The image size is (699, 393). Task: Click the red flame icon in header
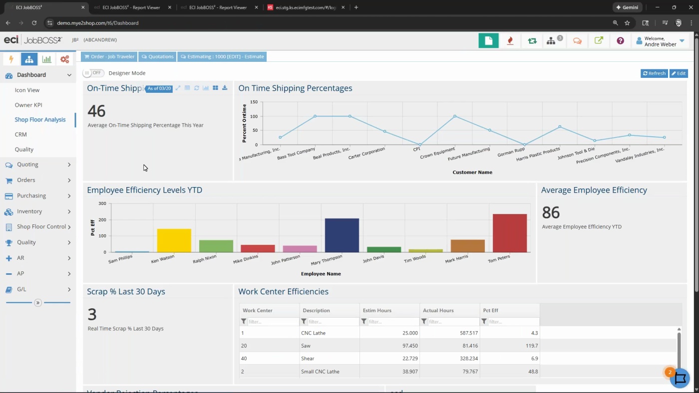(x=510, y=41)
